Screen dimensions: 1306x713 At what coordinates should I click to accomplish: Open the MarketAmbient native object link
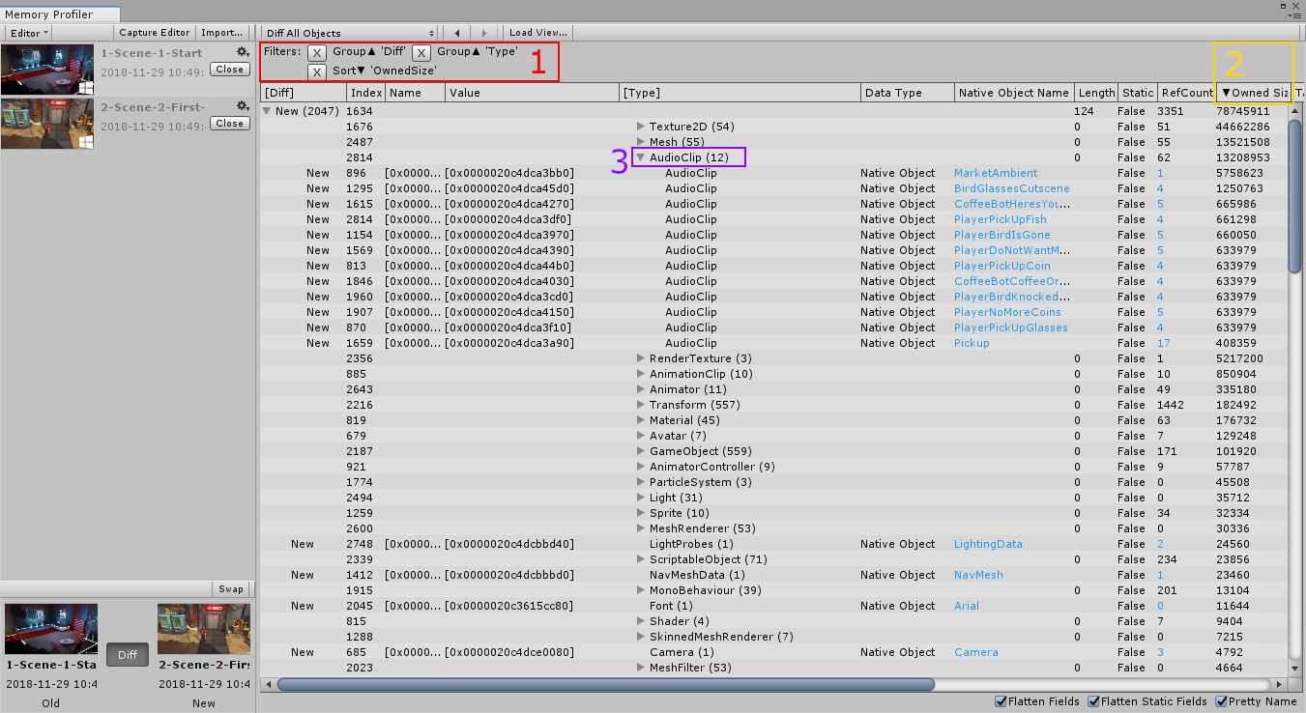[x=996, y=172]
